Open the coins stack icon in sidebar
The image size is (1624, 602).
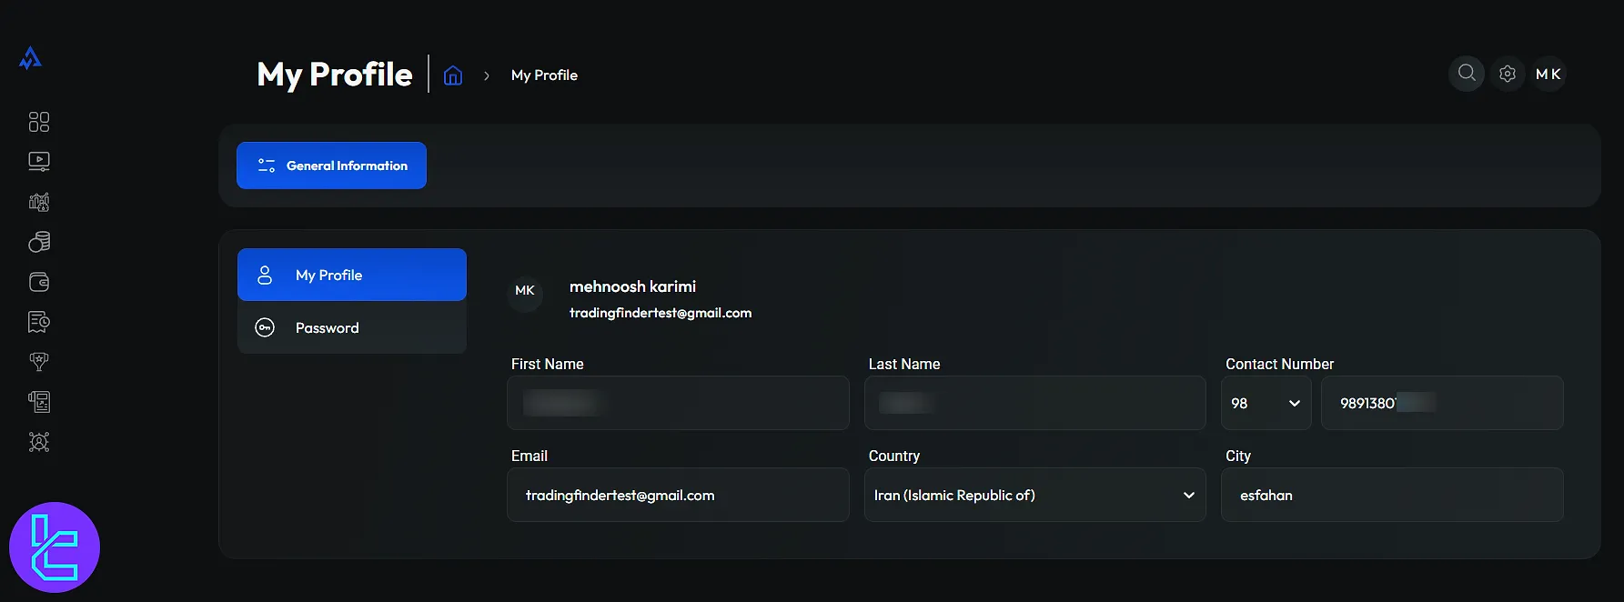tap(39, 242)
